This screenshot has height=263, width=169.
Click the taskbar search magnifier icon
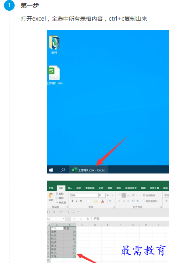tap(63, 170)
